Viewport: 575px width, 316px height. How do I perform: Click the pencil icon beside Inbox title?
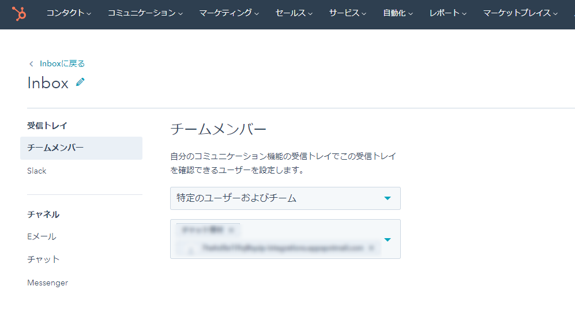pos(80,82)
